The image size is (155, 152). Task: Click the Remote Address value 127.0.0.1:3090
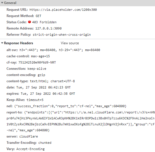click(x=49, y=28)
